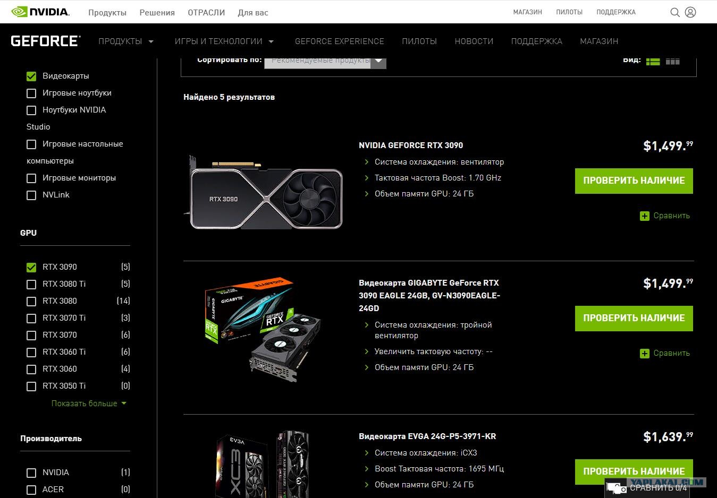Image resolution: width=717 pixels, height=498 pixels.
Task: Click the top-bar ПОДДЕРЖКА link
Action: click(616, 12)
